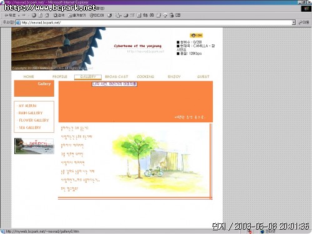The image size is (312, 234).
Task: Go back with the 뒤로 button
Action: click(10, 15)
